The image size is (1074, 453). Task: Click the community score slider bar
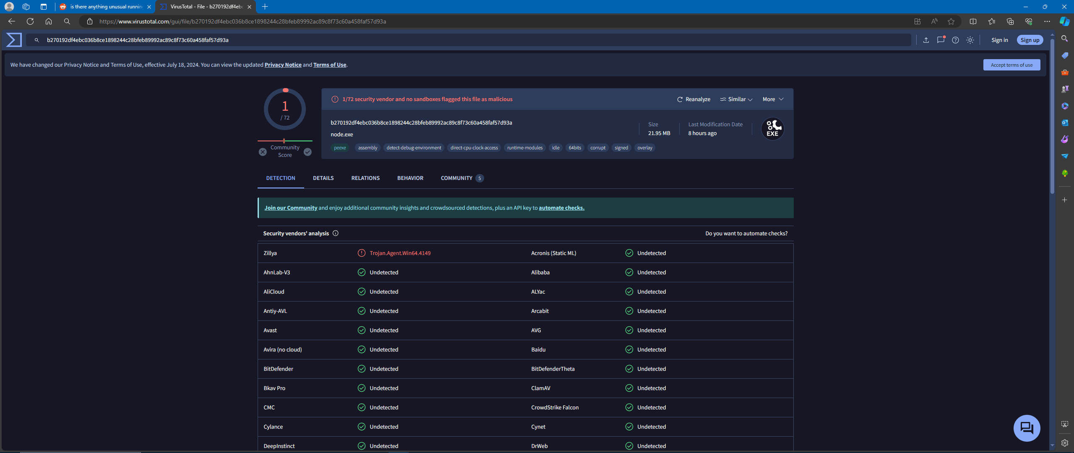click(x=285, y=141)
